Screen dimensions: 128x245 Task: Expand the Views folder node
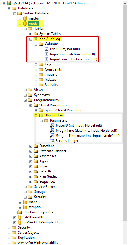click(25, 90)
